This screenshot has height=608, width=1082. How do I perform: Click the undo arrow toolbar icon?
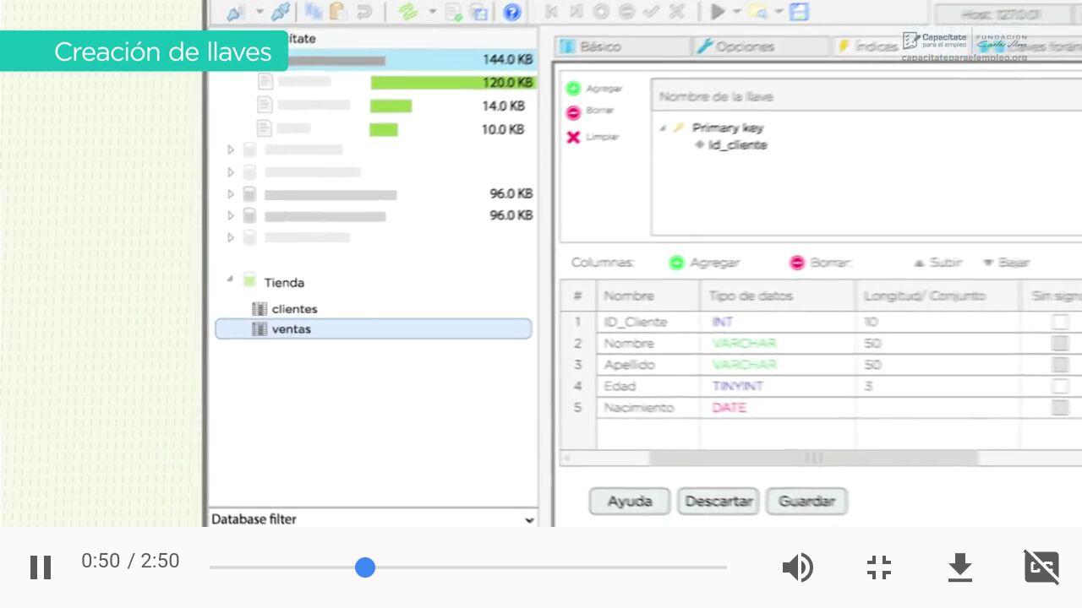[x=363, y=12]
